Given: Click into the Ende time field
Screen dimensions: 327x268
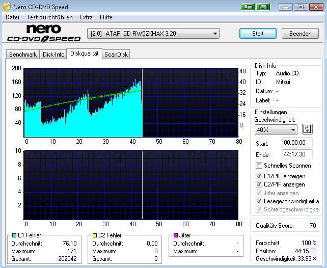Looking at the screenshot, I should 297,154.
